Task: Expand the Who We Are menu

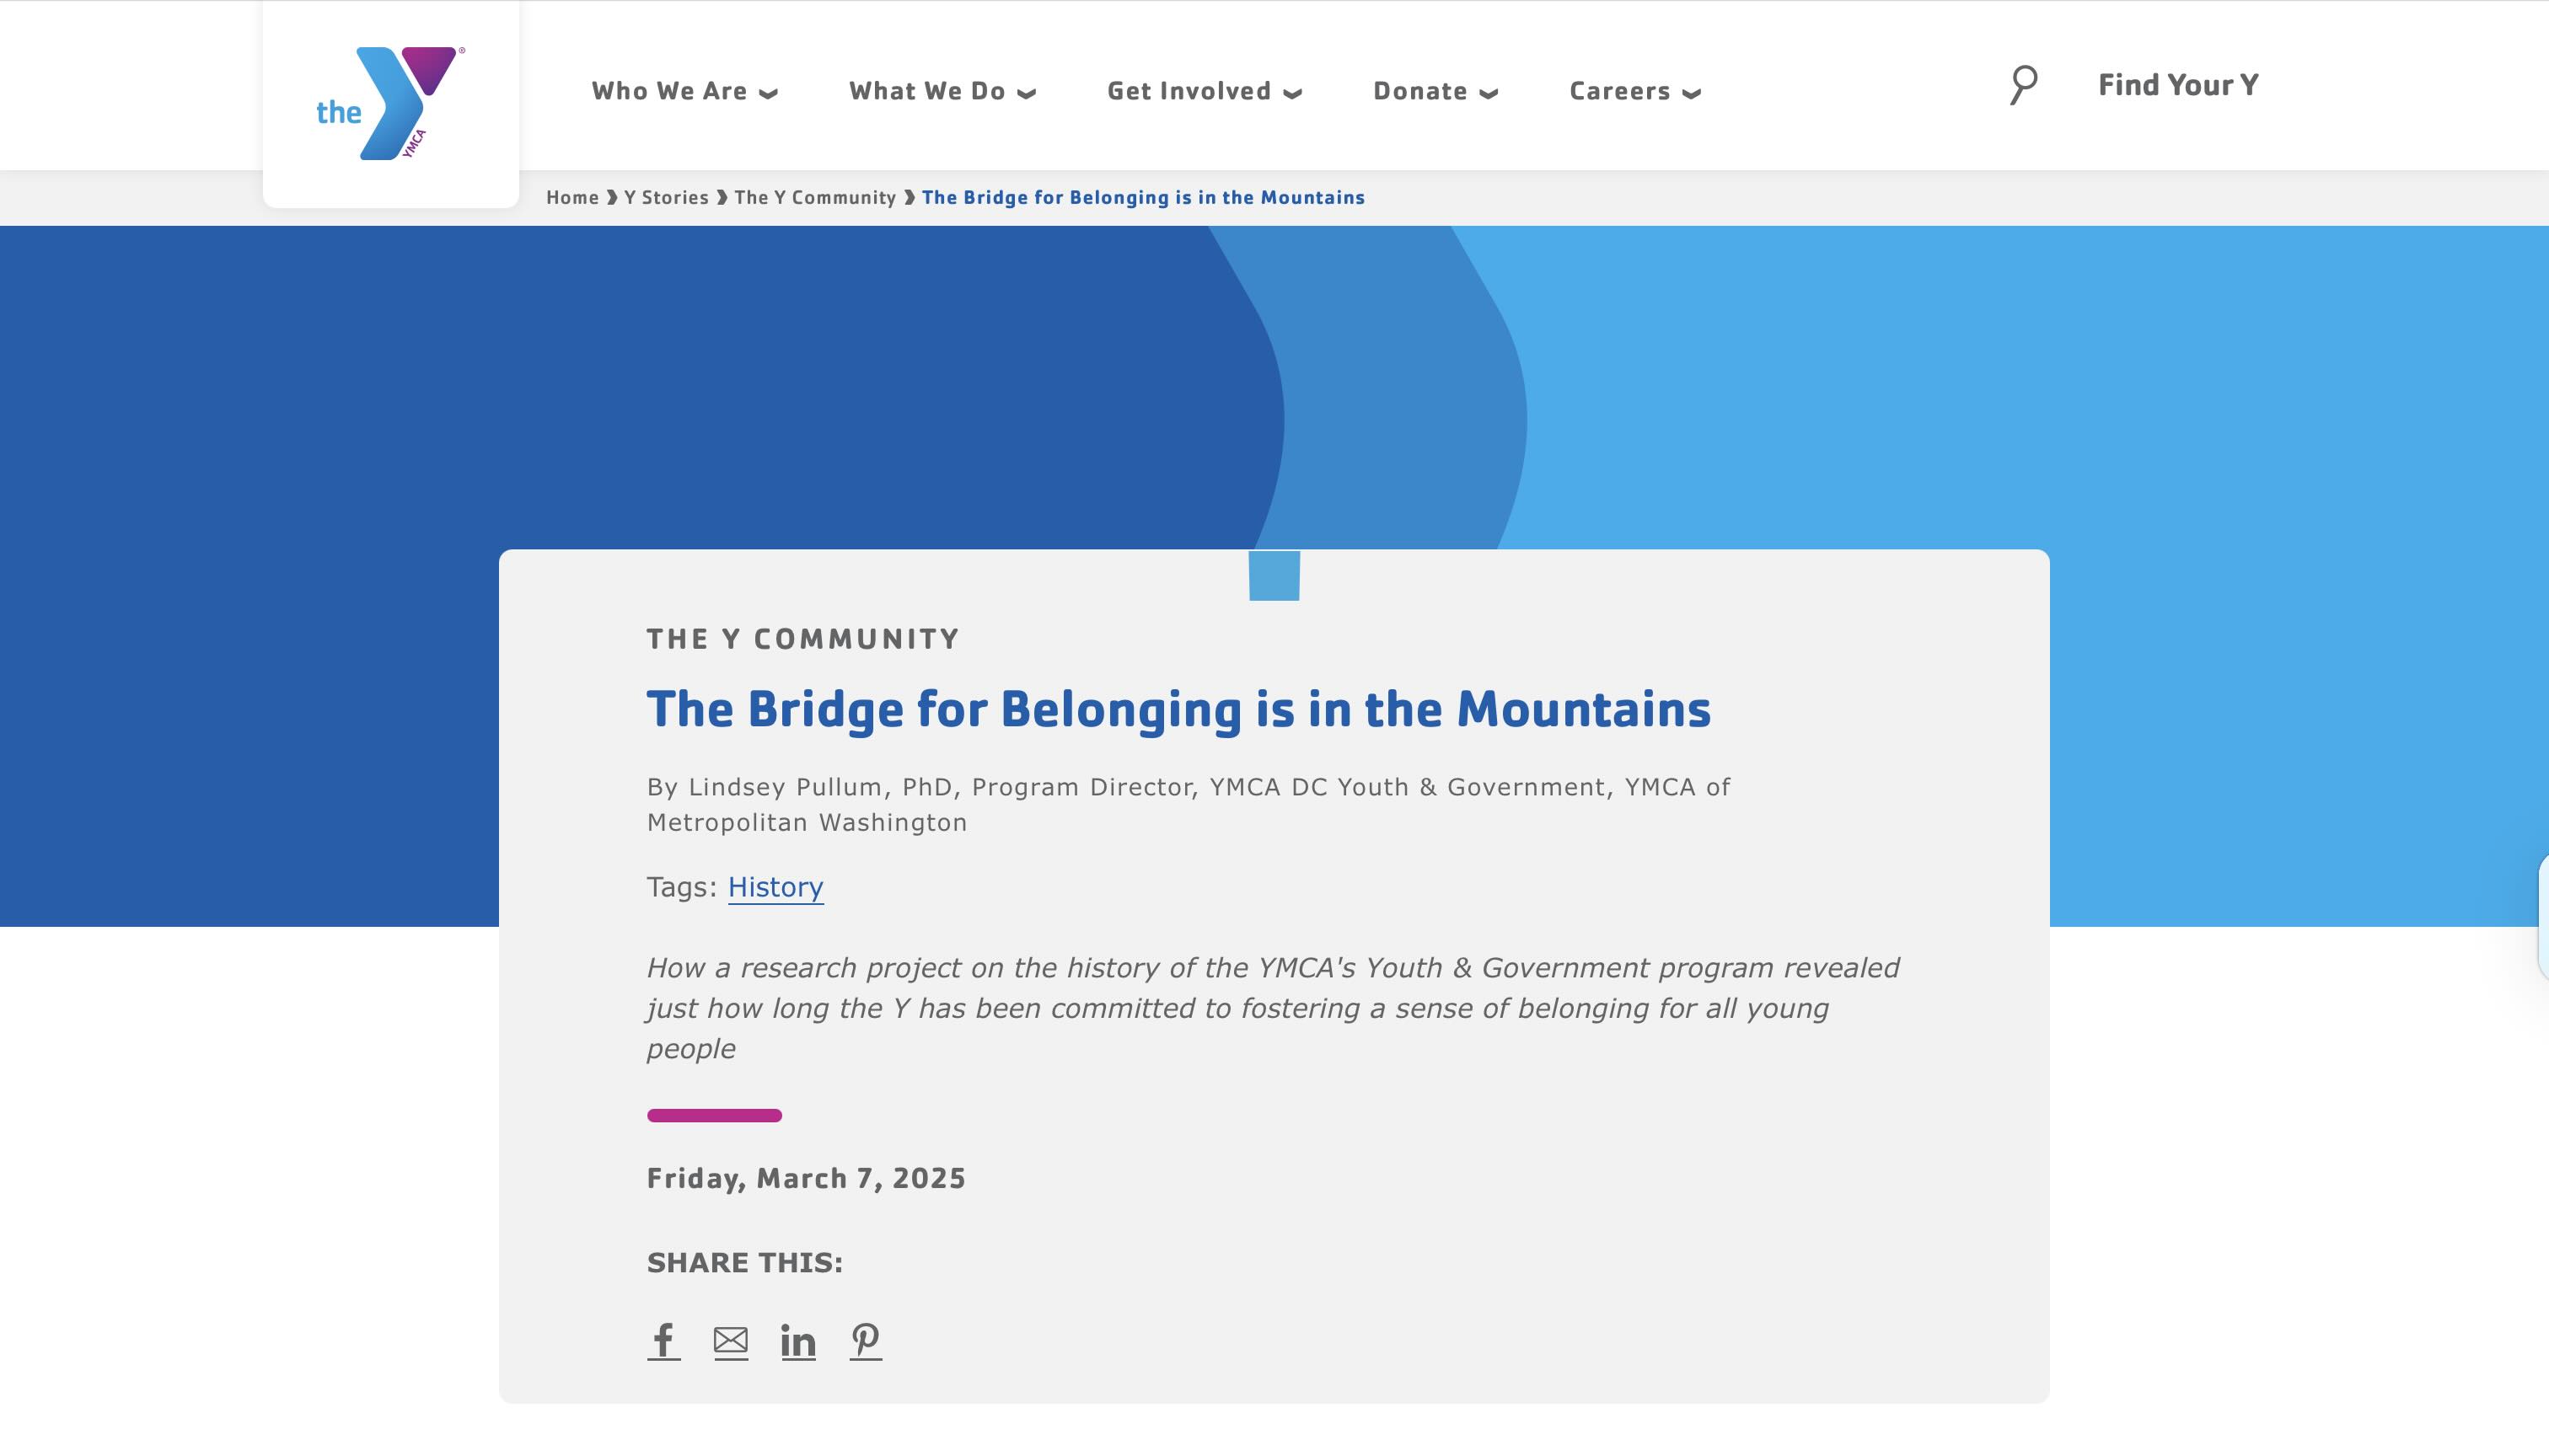Action: point(686,91)
